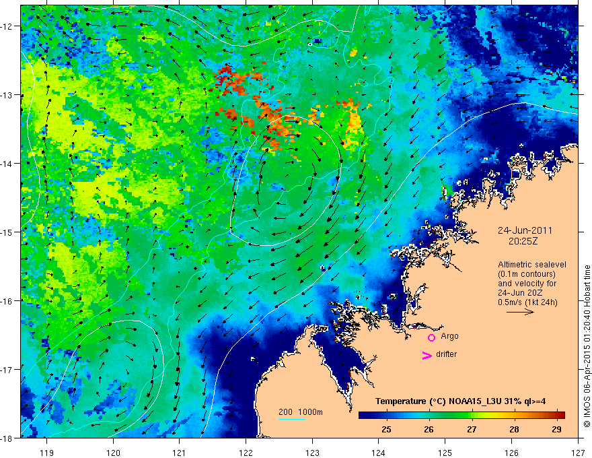Click longitude axis label 125

click(x=445, y=453)
